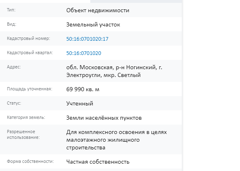240x171 pixels.
Task: Click the label 'Статус:'
Action: coord(14,103)
